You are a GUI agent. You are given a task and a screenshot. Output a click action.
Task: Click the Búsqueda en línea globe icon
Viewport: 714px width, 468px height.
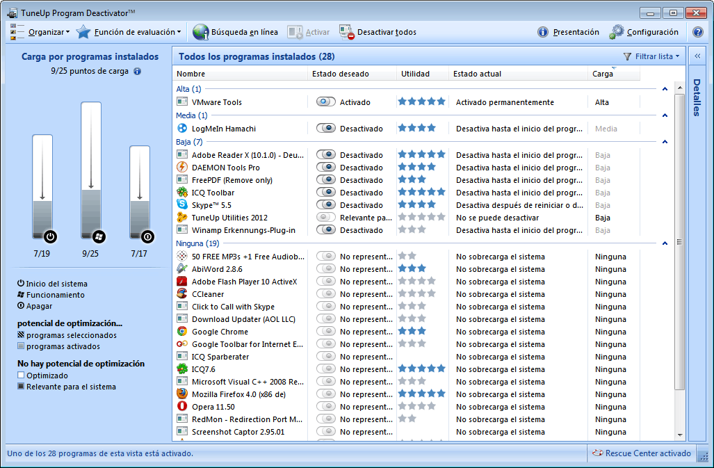201,31
